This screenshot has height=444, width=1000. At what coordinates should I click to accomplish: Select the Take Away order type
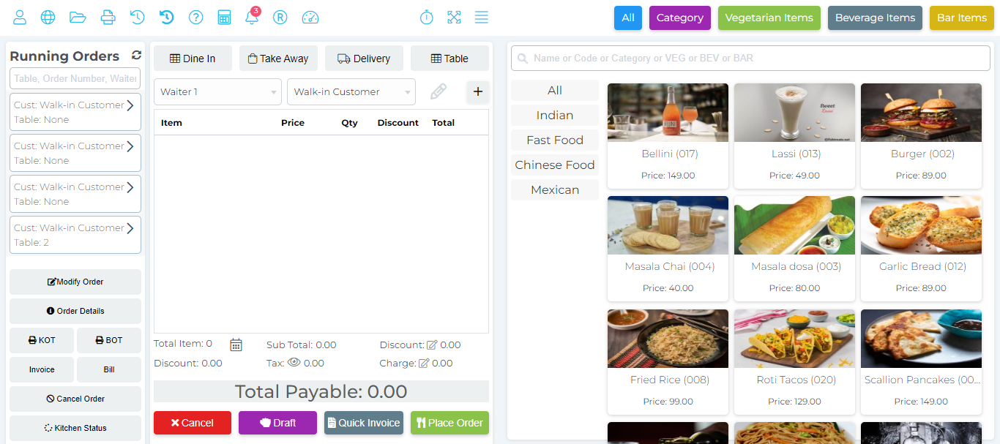tap(277, 59)
